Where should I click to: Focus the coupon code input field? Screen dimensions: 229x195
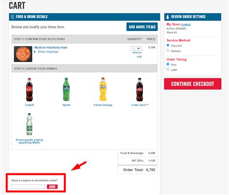coord(28,187)
